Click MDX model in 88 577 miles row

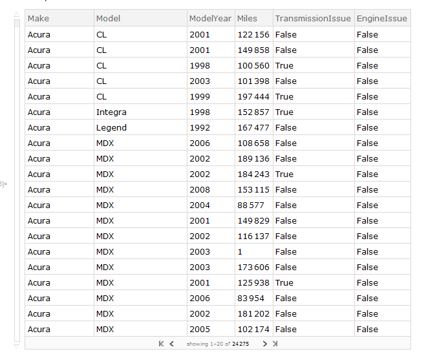pyautogui.click(x=105, y=205)
